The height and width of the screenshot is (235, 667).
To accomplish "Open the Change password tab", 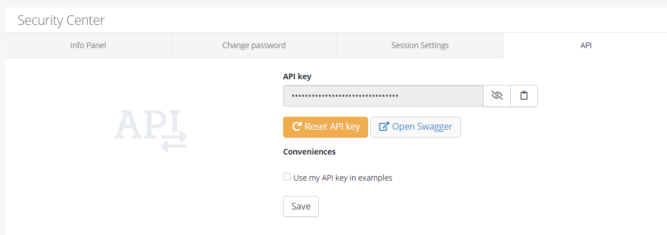I will [254, 45].
